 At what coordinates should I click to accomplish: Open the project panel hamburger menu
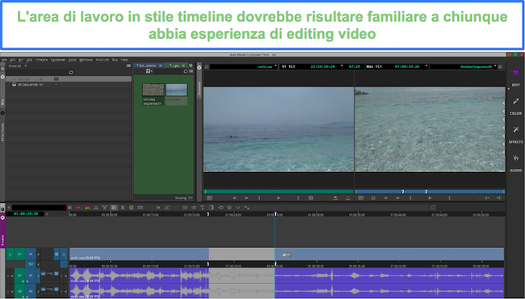[128, 66]
